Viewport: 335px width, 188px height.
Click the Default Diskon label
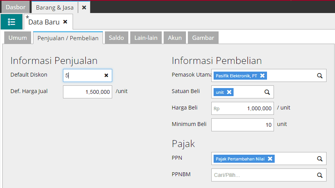(x=29, y=75)
